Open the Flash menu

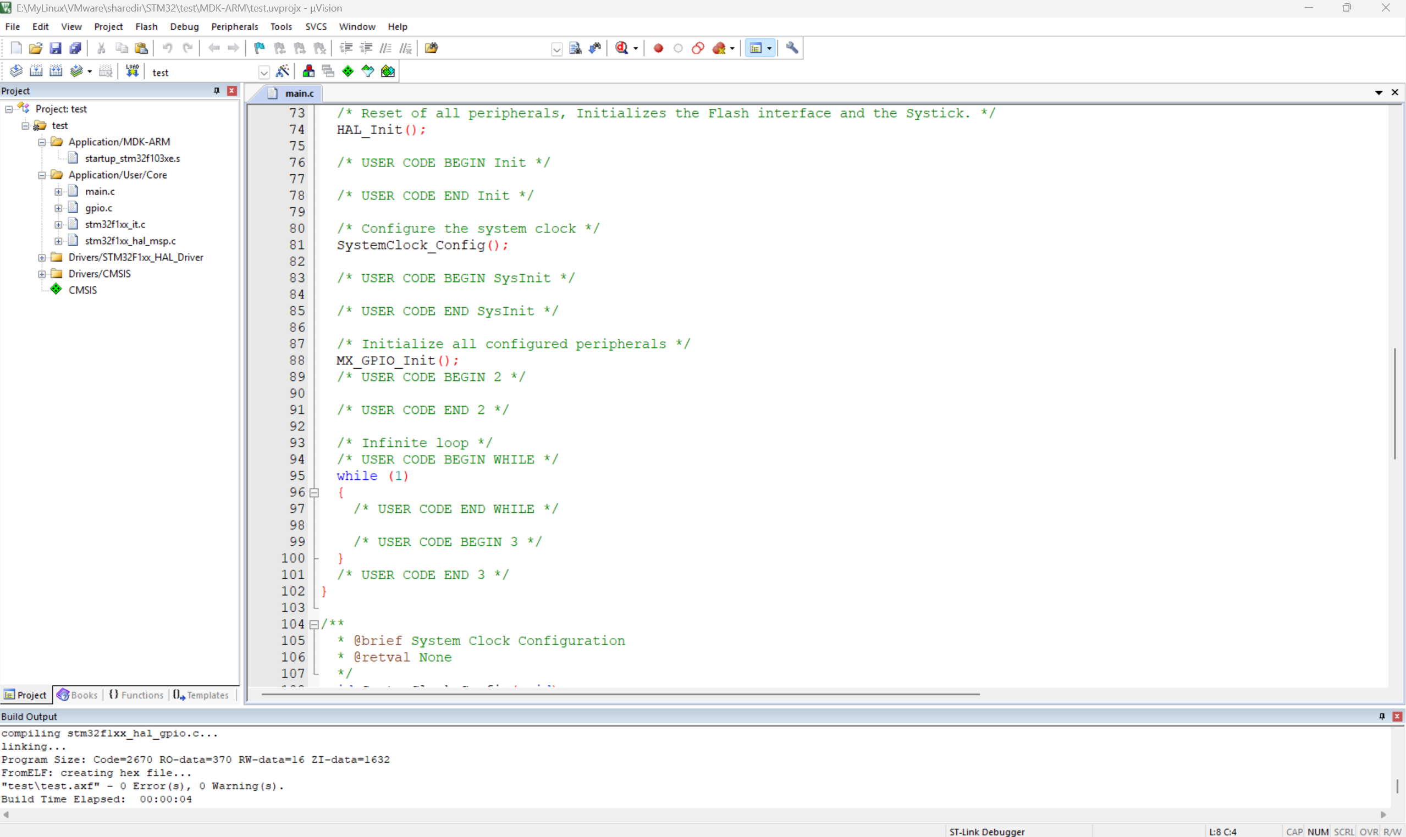click(146, 26)
